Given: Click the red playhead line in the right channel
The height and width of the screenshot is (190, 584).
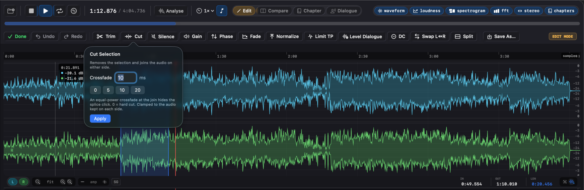Looking at the screenshot, I should [x=176, y=152].
